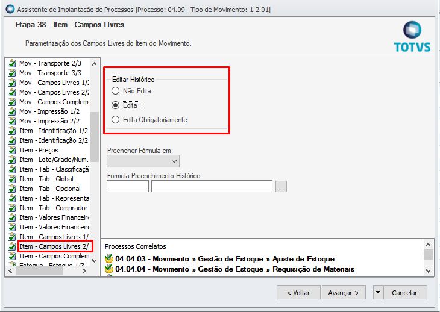Image resolution: width=440 pixels, height=312 pixels.
Task: Click the Processos Correlatos scroll up arrow
Action: coord(428,245)
